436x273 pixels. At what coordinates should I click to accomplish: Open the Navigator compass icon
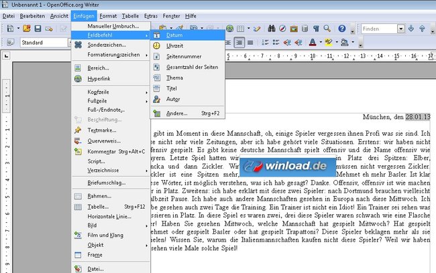click(x=282, y=28)
